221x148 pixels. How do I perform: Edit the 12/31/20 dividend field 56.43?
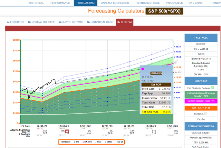coord(40,136)
